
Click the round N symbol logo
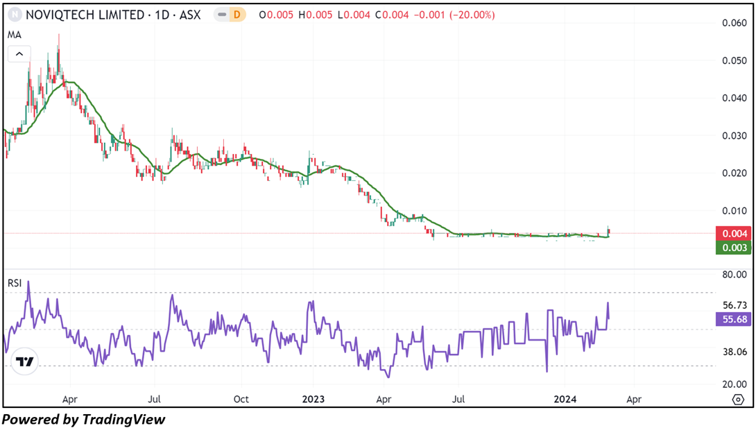(15, 15)
